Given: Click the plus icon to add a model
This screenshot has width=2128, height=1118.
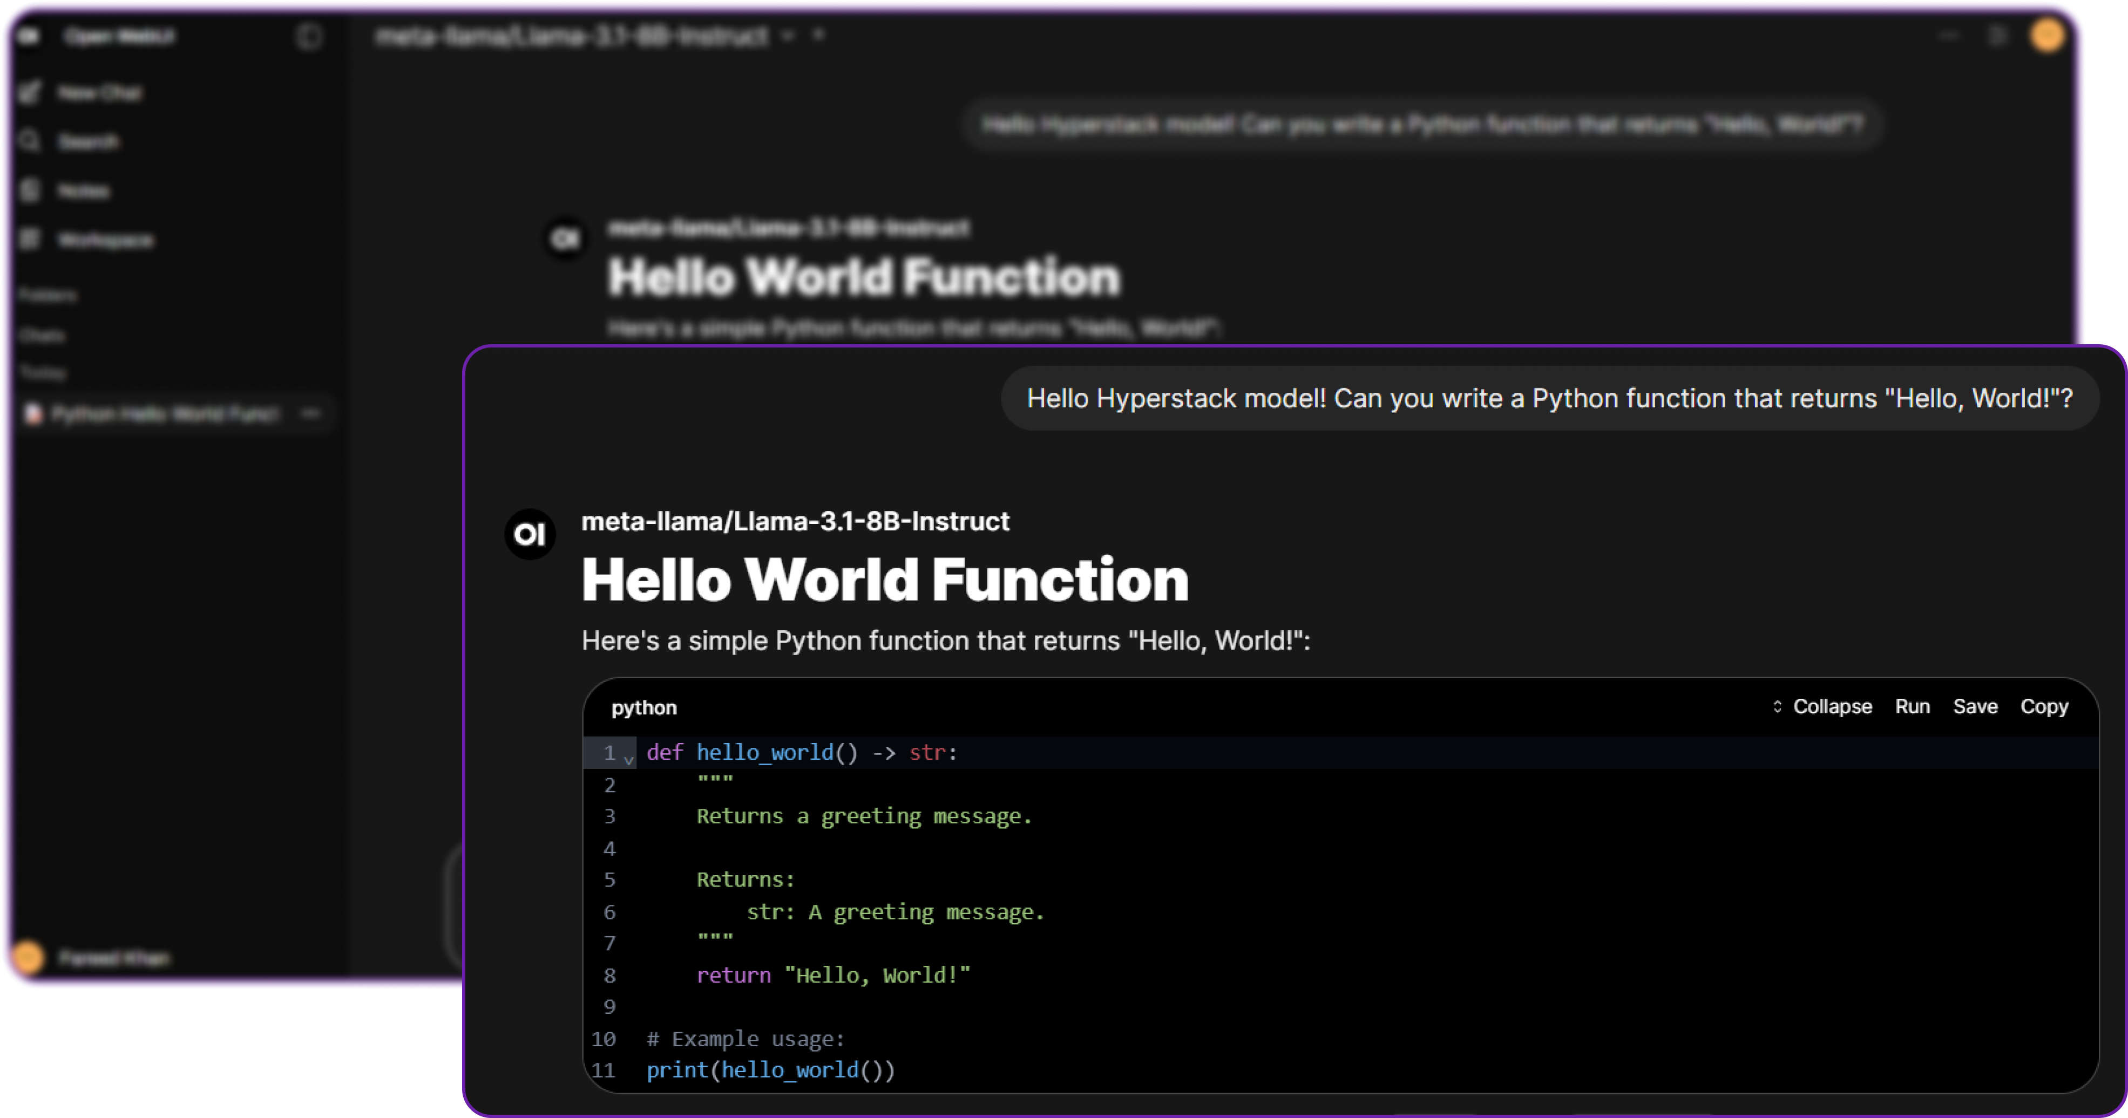Looking at the screenshot, I should tap(819, 36).
